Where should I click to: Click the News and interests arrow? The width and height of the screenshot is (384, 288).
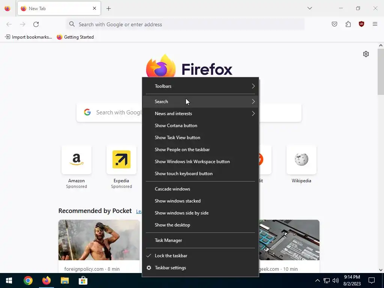[253, 113]
